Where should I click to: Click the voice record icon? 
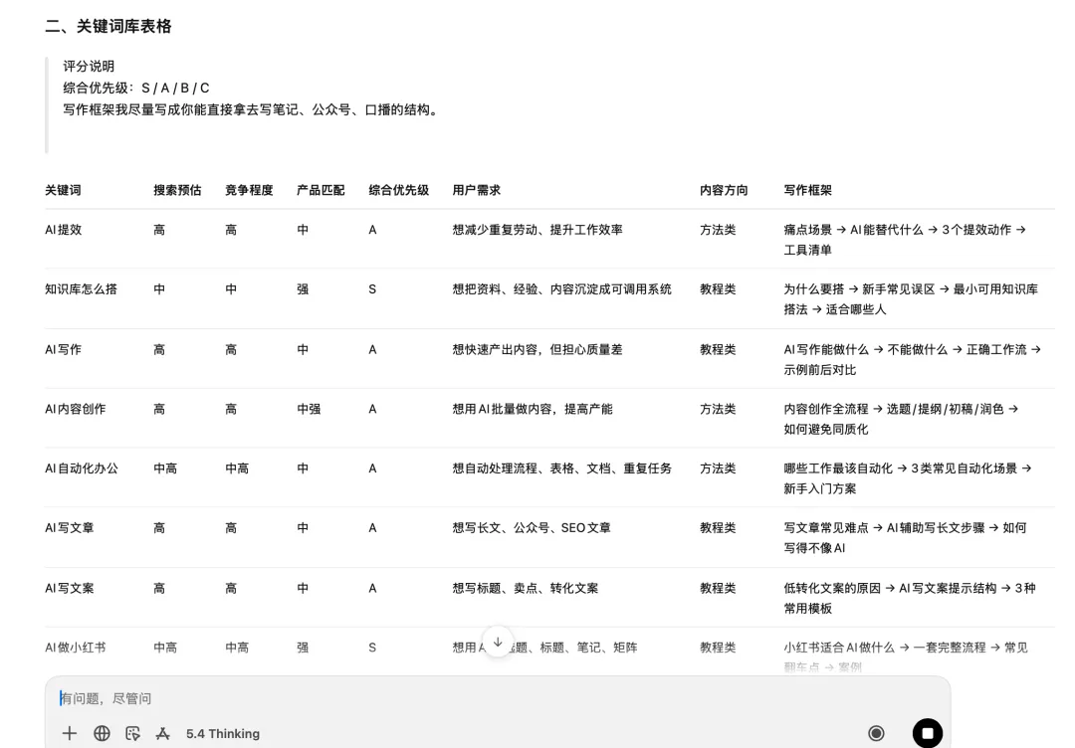[876, 733]
